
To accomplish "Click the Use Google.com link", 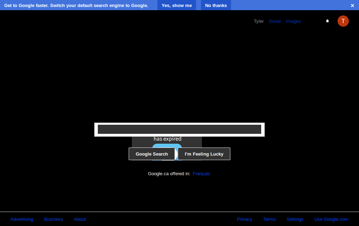I will click(x=331, y=219).
